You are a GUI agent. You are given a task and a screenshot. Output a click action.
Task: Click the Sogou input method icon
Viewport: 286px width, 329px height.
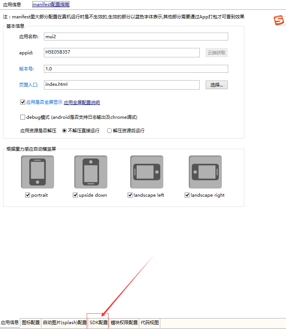pyautogui.click(x=279, y=20)
